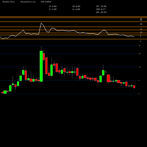Click the highest peak of the white line chart
The width and height of the screenshot is (147, 147).
[41, 23]
